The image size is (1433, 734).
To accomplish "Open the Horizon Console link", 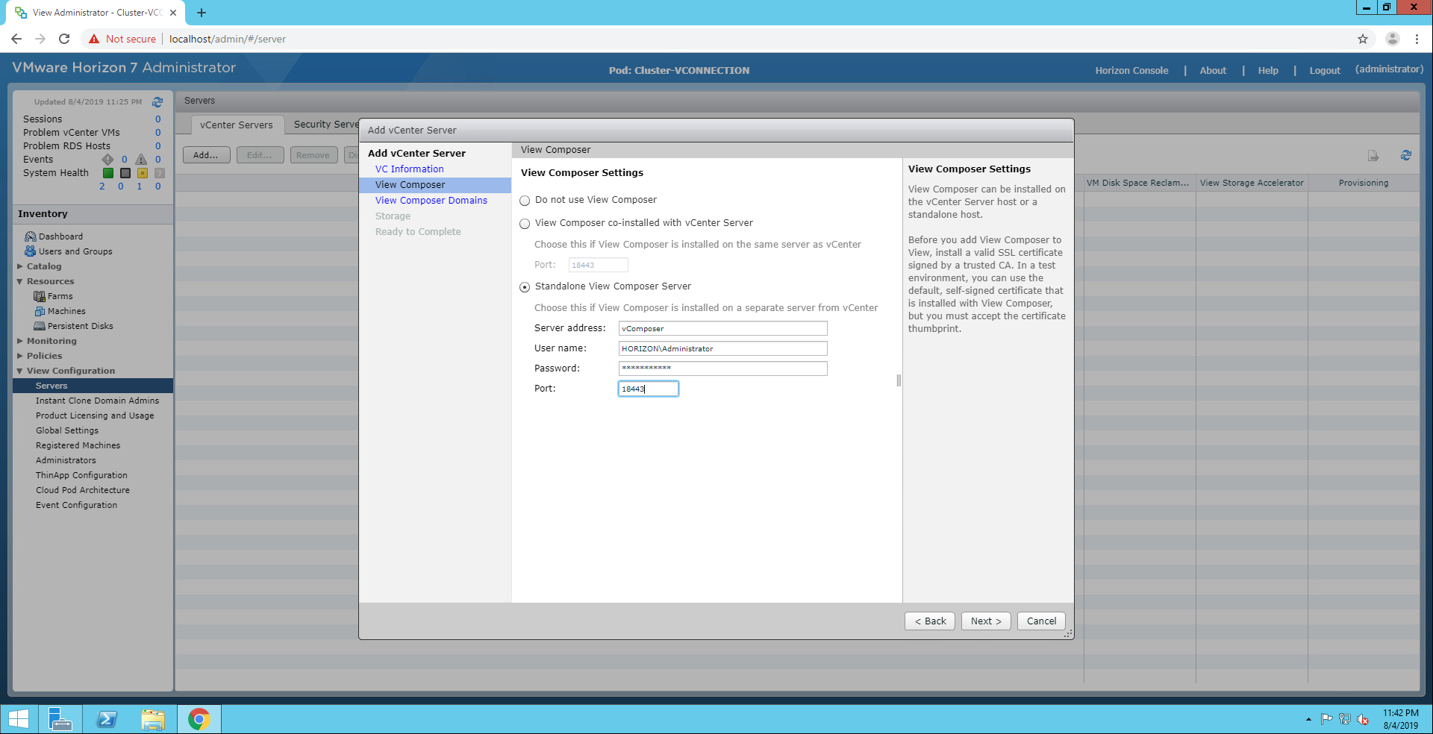I will pos(1131,70).
